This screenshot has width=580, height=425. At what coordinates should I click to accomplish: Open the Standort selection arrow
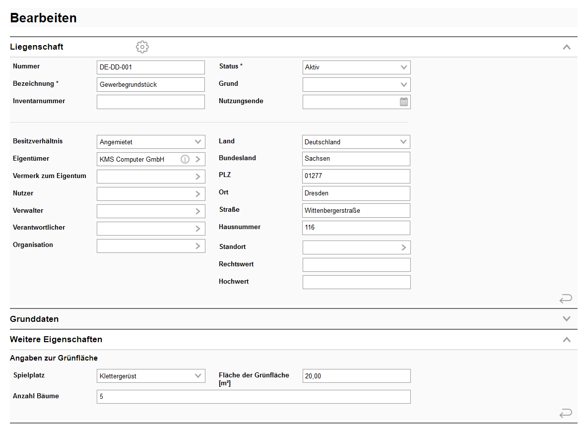pyautogui.click(x=404, y=247)
